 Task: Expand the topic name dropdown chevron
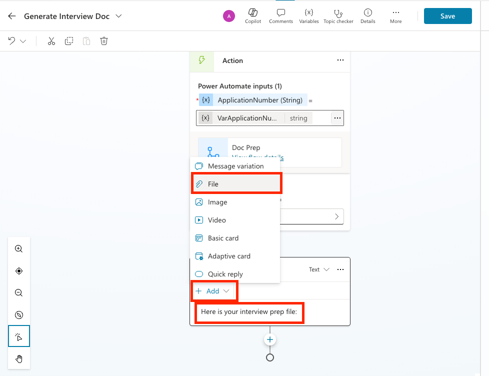click(118, 16)
